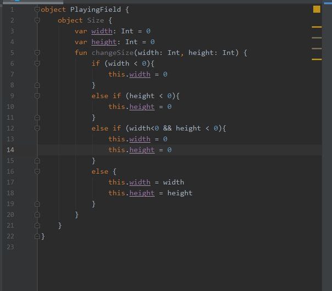
Task: Click the fold end marker on line 19
Action: point(37,204)
